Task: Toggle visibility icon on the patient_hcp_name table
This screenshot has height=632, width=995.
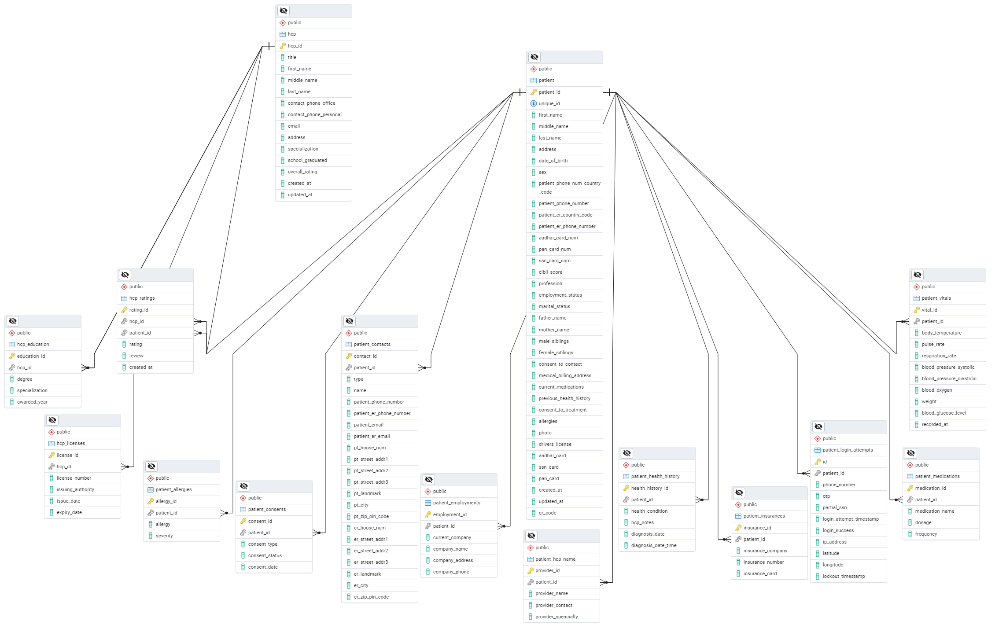Action: tap(531, 536)
